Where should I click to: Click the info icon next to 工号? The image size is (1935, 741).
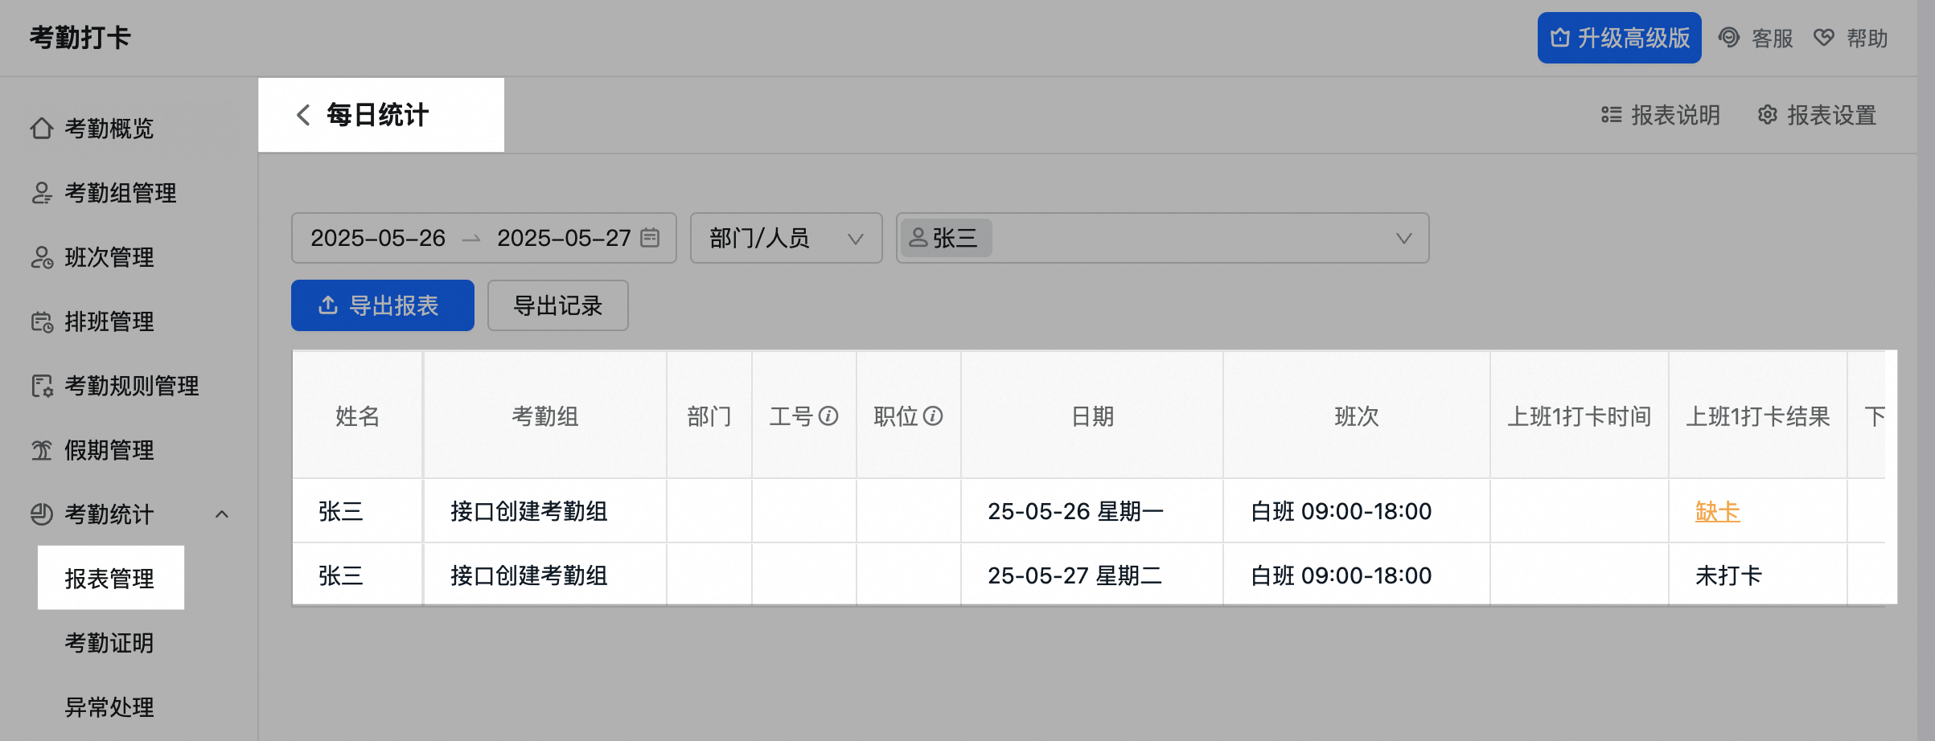(828, 416)
